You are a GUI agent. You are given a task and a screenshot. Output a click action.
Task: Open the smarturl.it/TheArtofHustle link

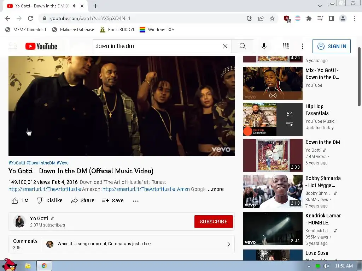[45, 189]
